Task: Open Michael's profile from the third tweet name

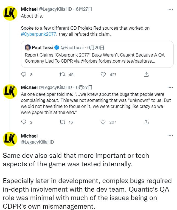Action: (x=29, y=136)
